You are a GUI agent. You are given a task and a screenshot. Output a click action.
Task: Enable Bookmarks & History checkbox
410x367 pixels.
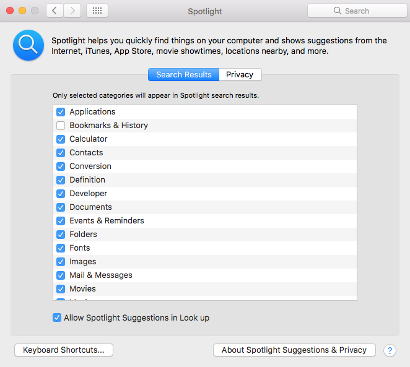pos(61,126)
